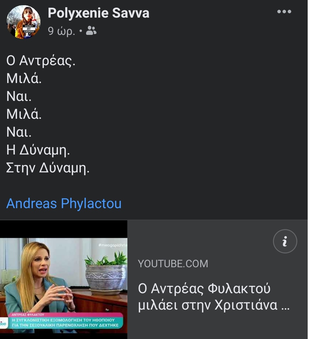Open Polyxenie Savva's profile picture

click(23, 22)
